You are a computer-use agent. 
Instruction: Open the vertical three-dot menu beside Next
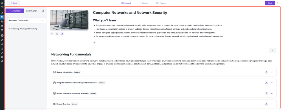point(277,3)
